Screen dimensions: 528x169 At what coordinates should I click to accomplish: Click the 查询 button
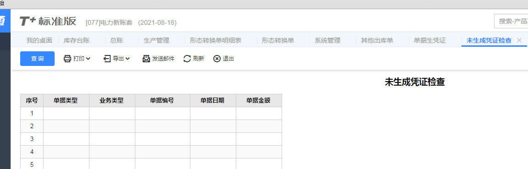point(37,59)
